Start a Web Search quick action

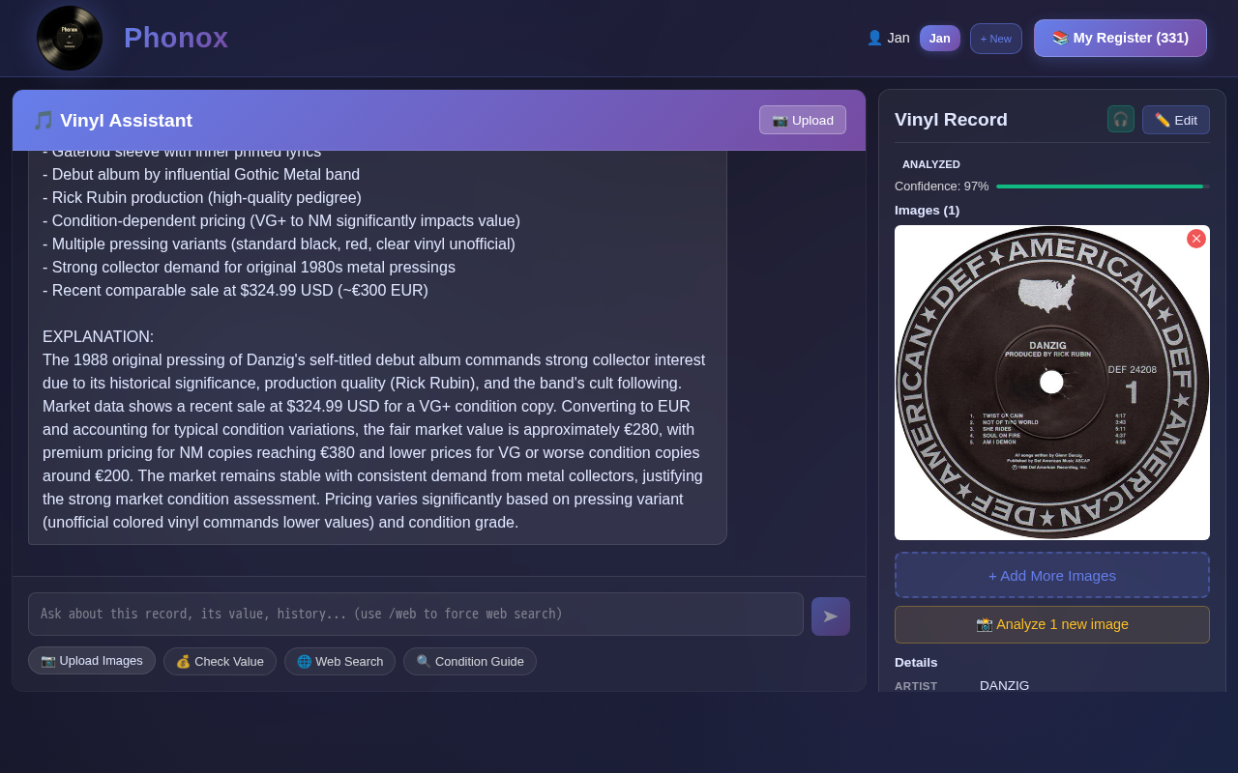339,662
